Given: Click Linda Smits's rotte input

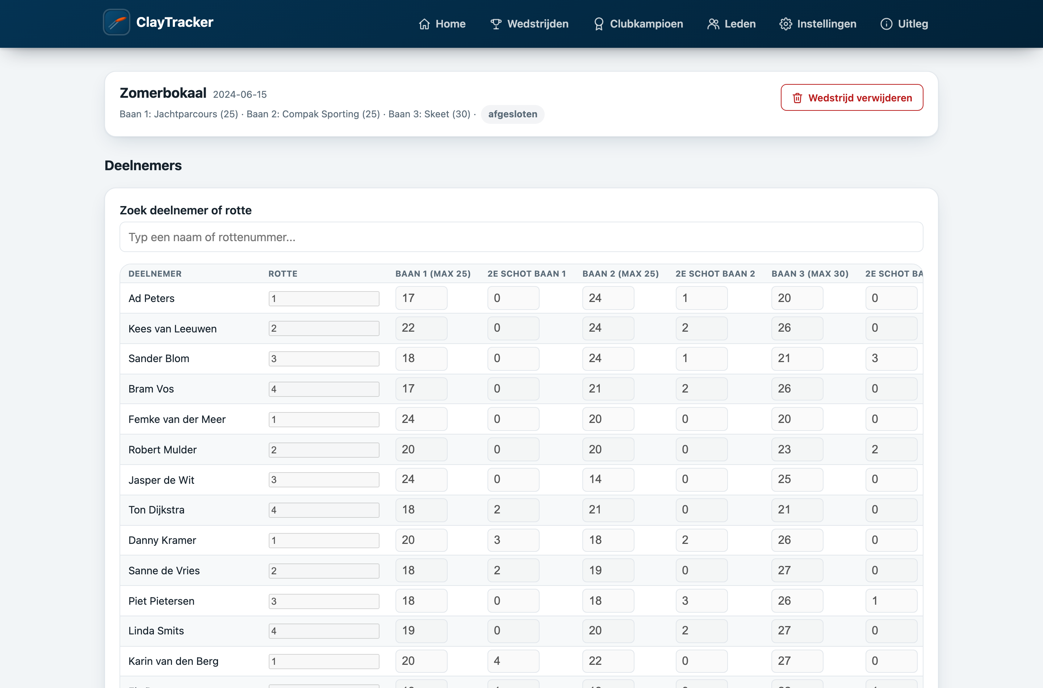Looking at the screenshot, I should (x=324, y=631).
